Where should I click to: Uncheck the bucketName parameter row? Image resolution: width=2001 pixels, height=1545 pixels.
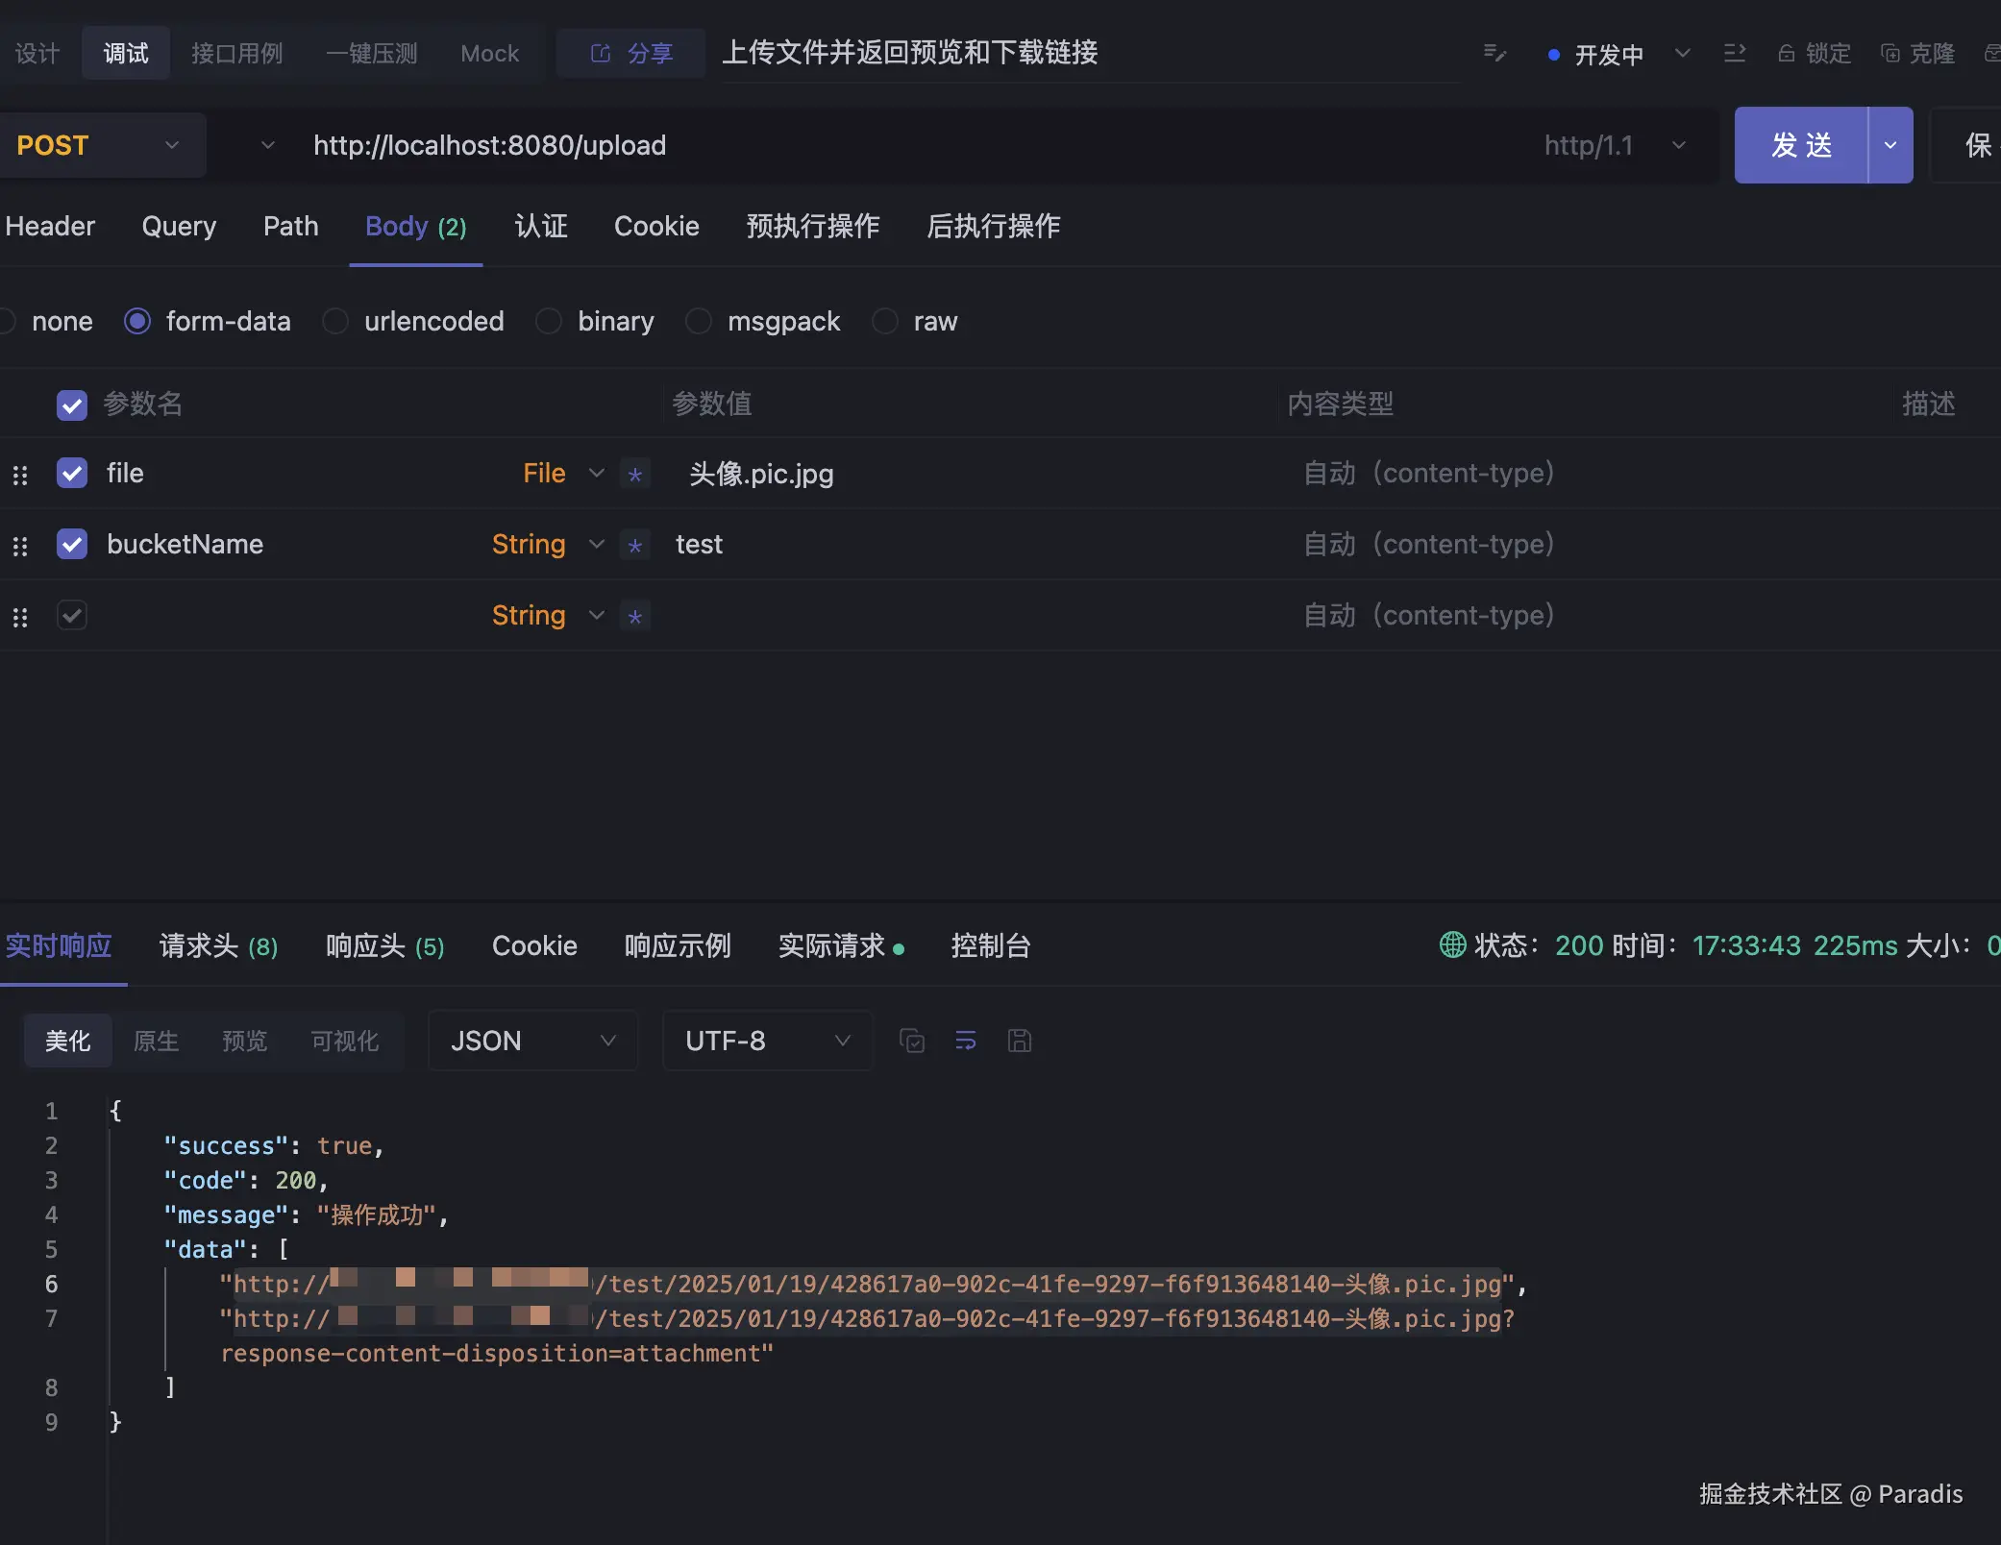[72, 544]
